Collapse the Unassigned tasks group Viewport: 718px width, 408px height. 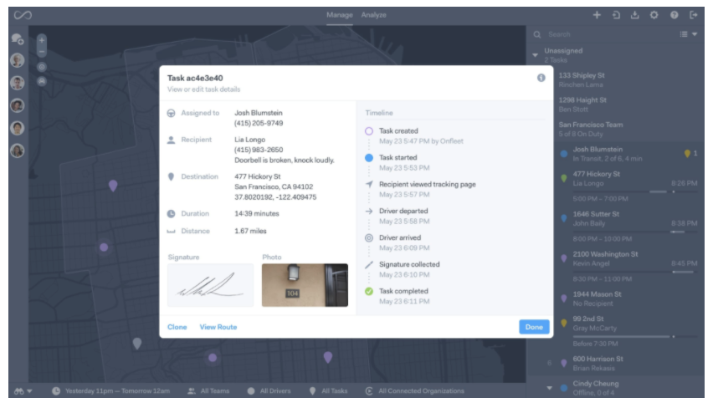click(x=535, y=55)
